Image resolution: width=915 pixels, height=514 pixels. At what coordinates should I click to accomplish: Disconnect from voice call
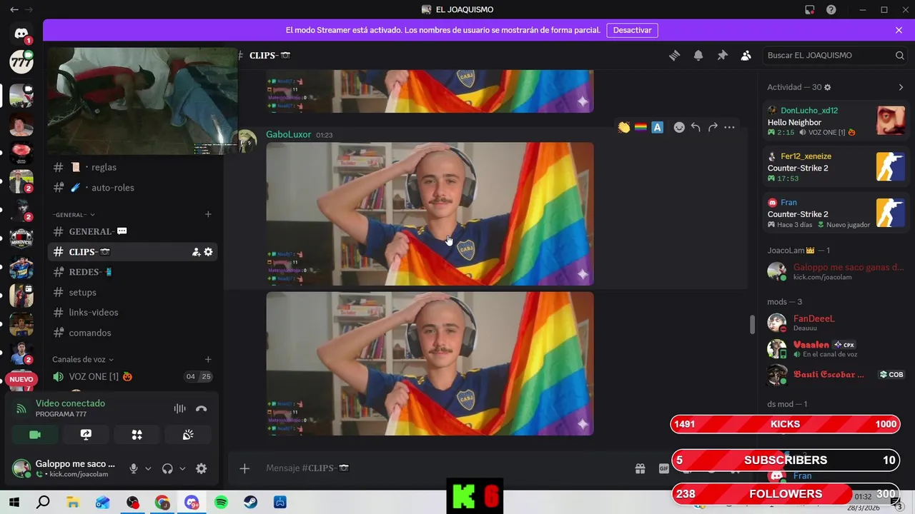pos(202,408)
